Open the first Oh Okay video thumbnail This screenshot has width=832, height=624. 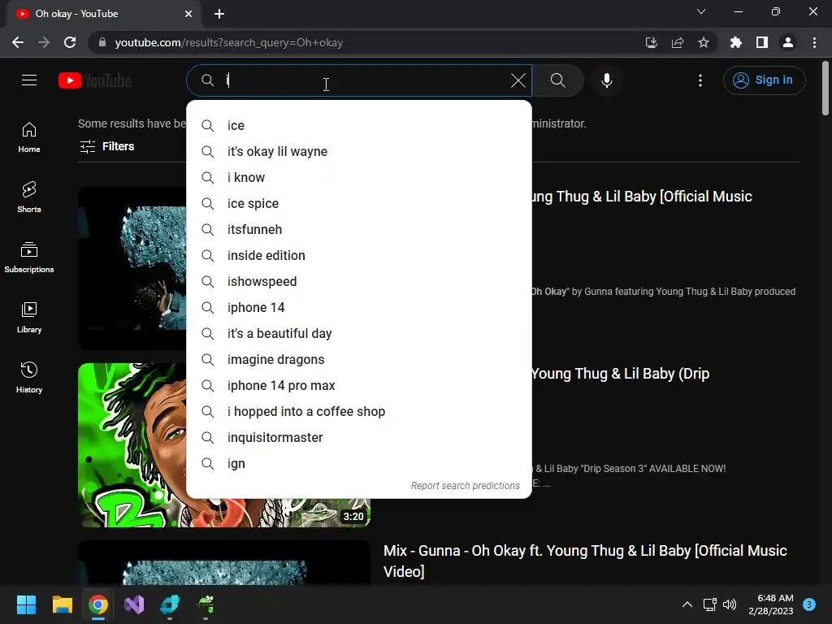(132, 268)
